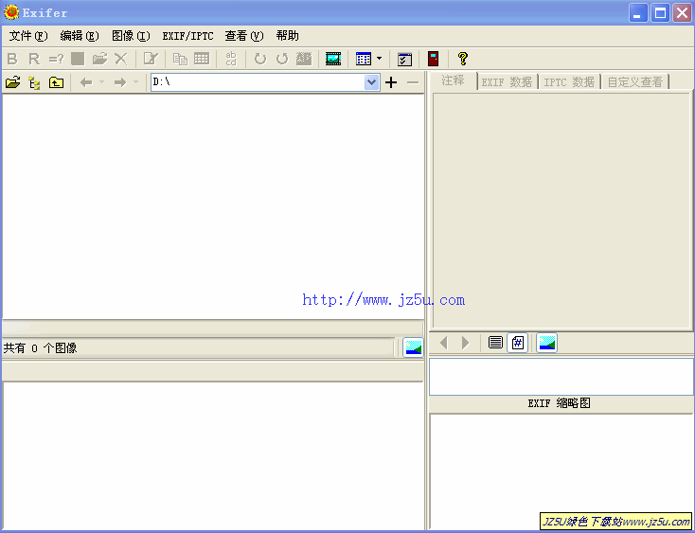Click the next triangle arrow below data panel
This screenshot has height=533, width=695.
pyautogui.click(x=465, y=343)
